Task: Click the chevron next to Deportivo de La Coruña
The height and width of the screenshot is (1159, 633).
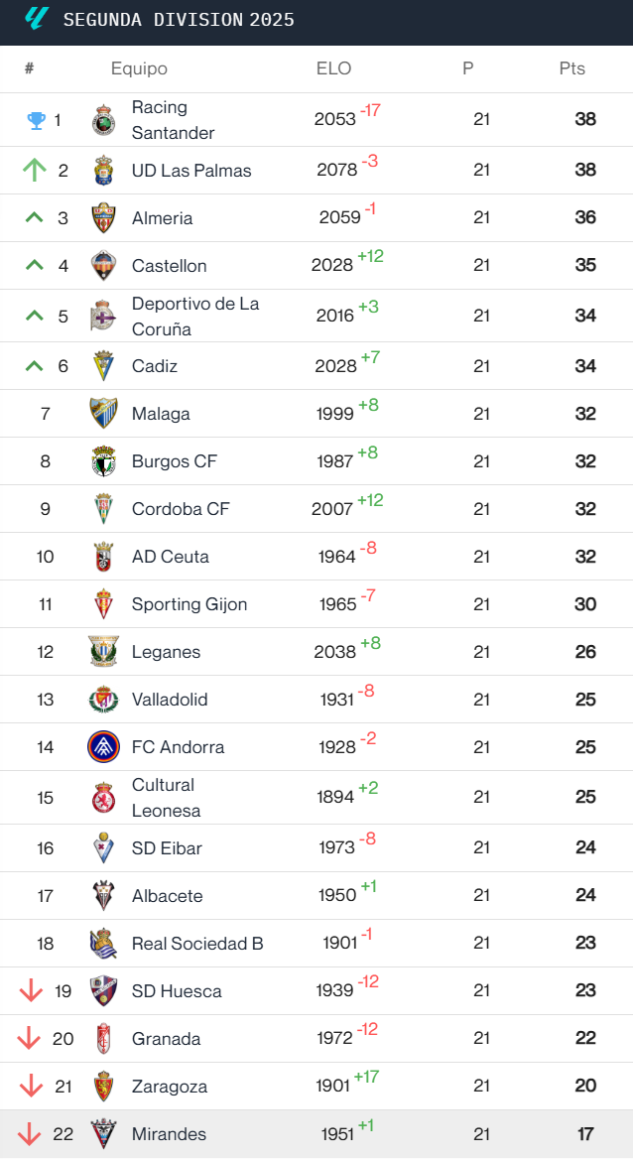Action: [33, 314]
